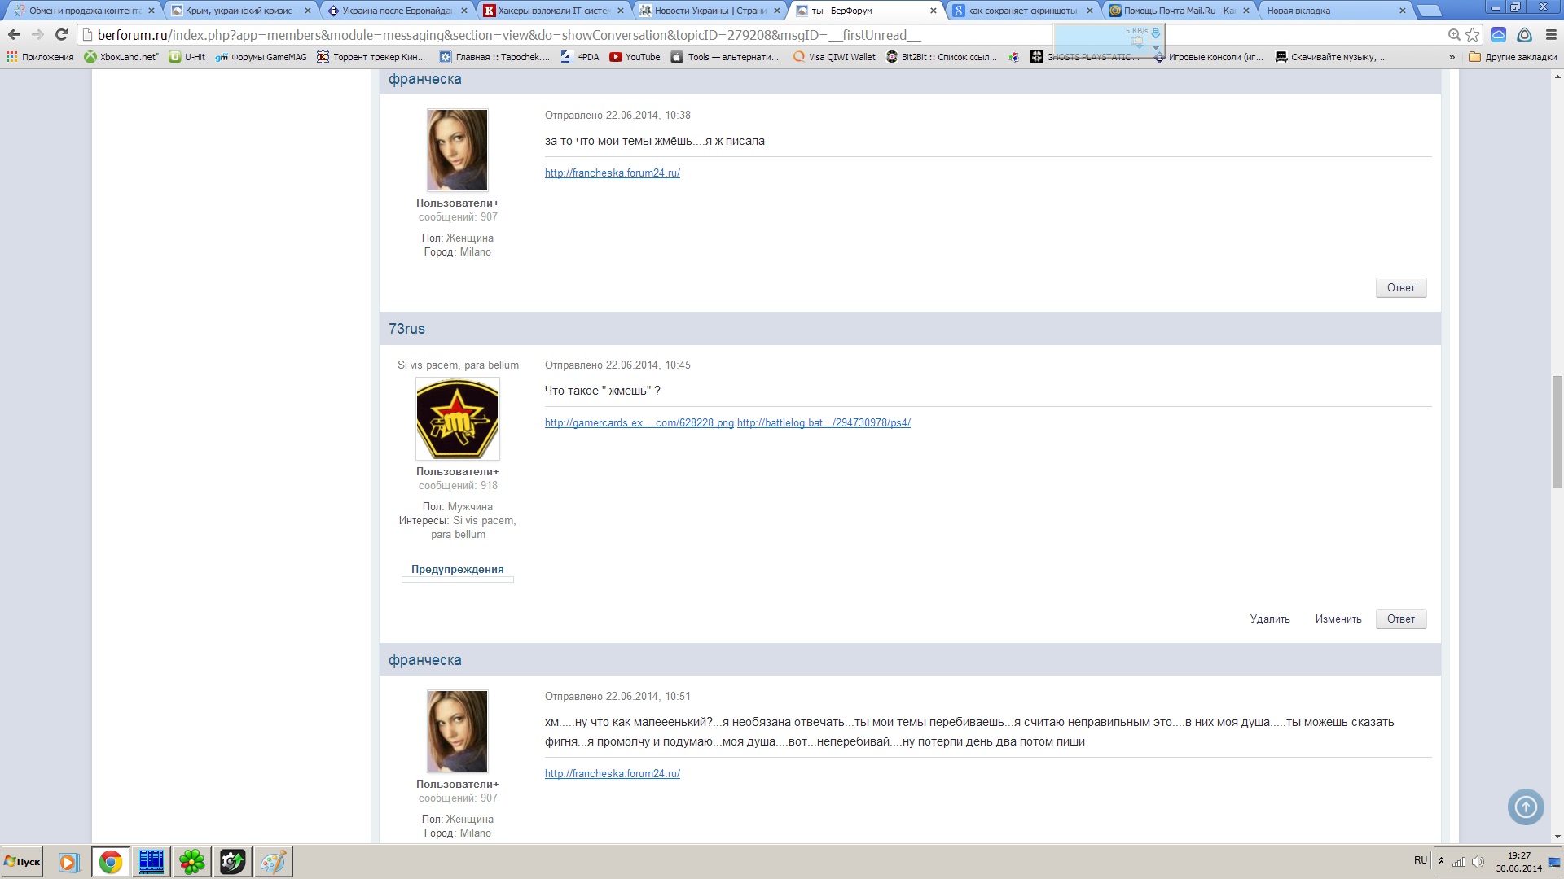This screenshot has width=1564, height=879.
Task: Click the zoom magnifier icon in address bar
Action: (x=1454, y=35)
